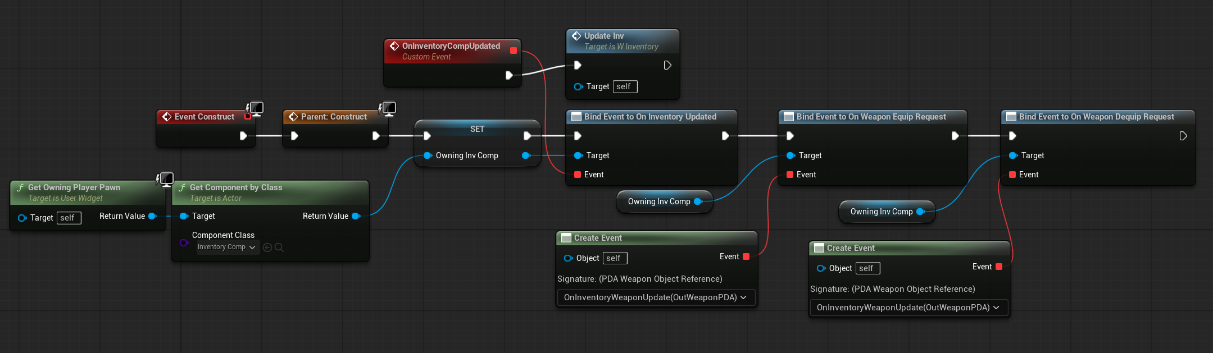Click the purple Component Class pin

coord(183,242)
